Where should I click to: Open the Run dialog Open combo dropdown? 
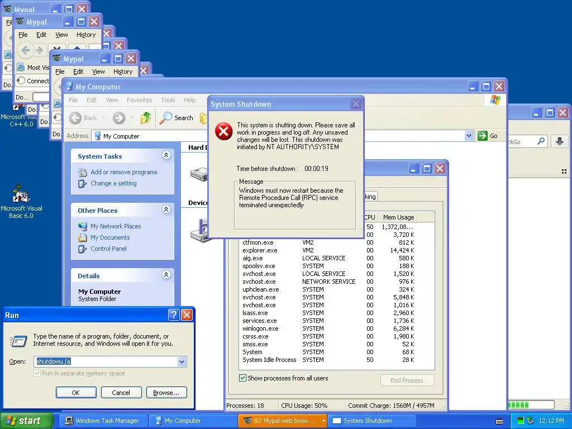[x=182, y=361]
